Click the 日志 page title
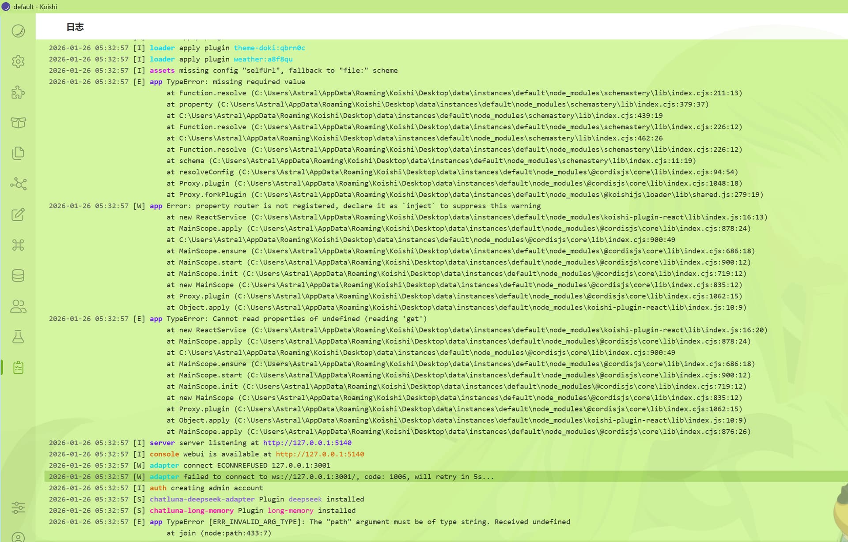 pyautogui.click(x=75, y=27)
